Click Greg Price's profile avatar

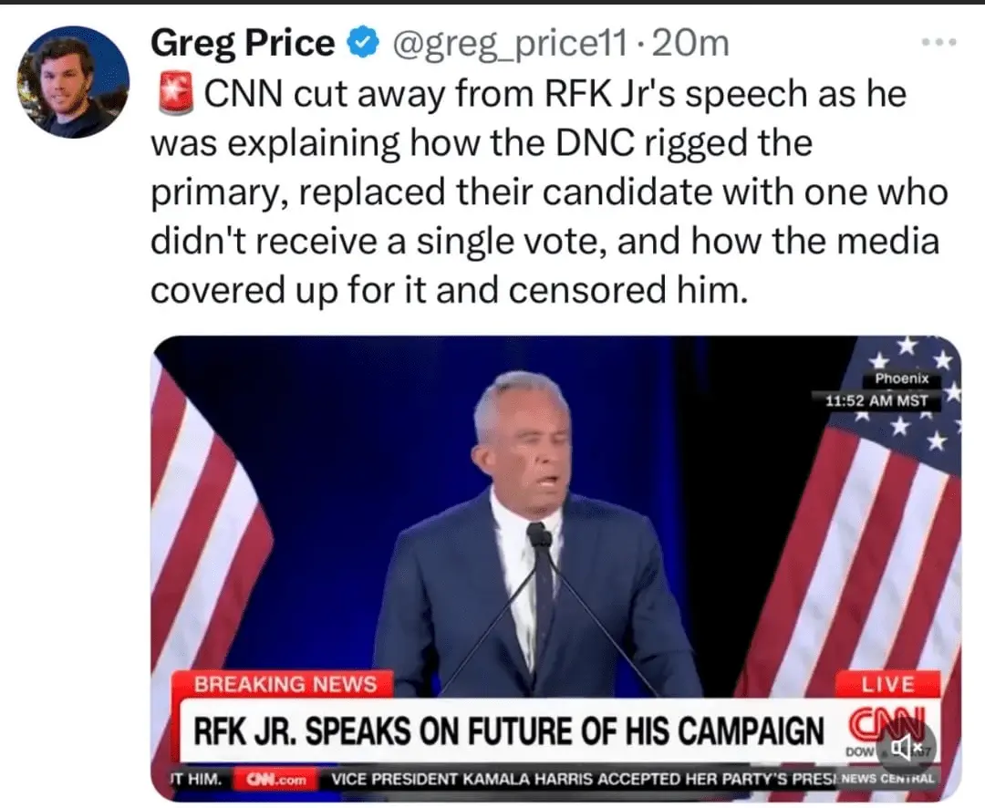(73, 82)
